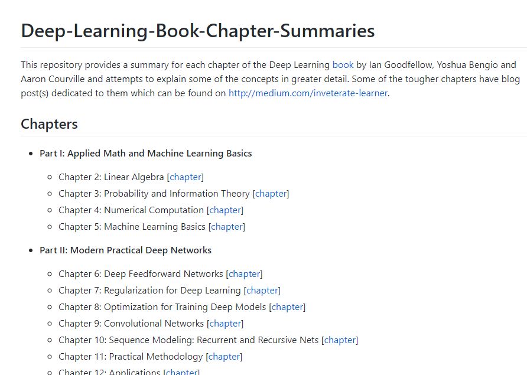Click the Chapter 10: Sequence Modeling text
This screenshot has height=375, width=527.
point(126,340)
